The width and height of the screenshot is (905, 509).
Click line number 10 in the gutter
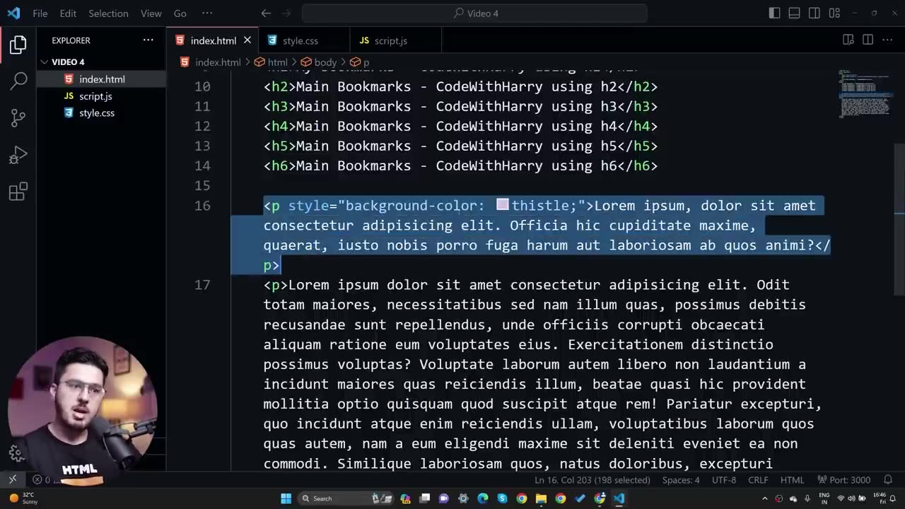202,86
